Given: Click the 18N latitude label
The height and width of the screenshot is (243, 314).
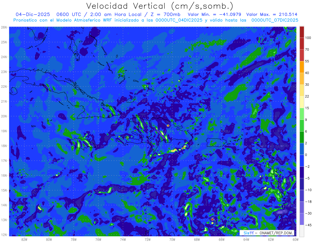Looking at the screenshot, I should (x=4, y=146).
